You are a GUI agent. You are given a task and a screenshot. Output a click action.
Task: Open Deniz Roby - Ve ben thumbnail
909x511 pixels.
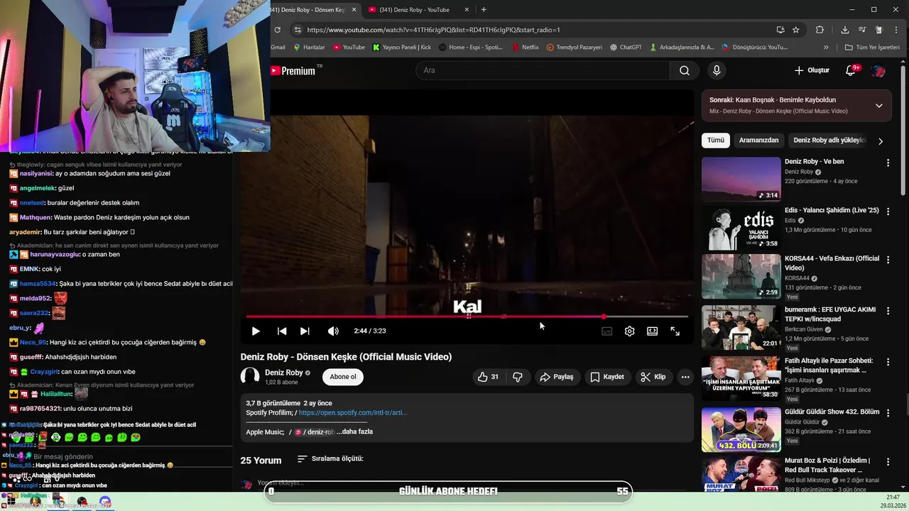741,179
